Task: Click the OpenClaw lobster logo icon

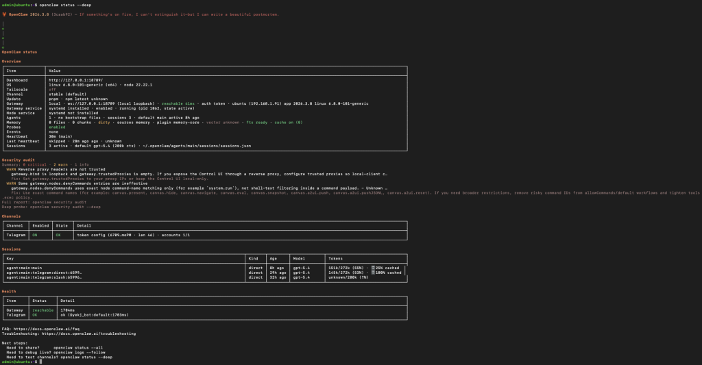Action: [x=4, y=14]
